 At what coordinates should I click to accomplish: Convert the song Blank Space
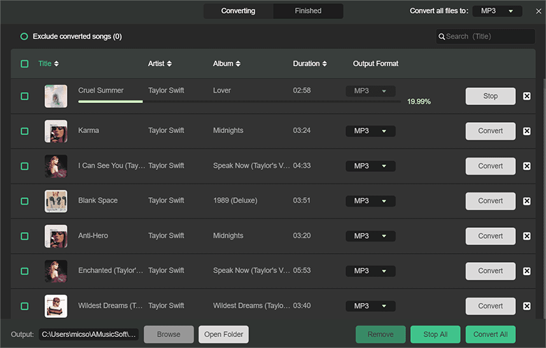point(490,201)
